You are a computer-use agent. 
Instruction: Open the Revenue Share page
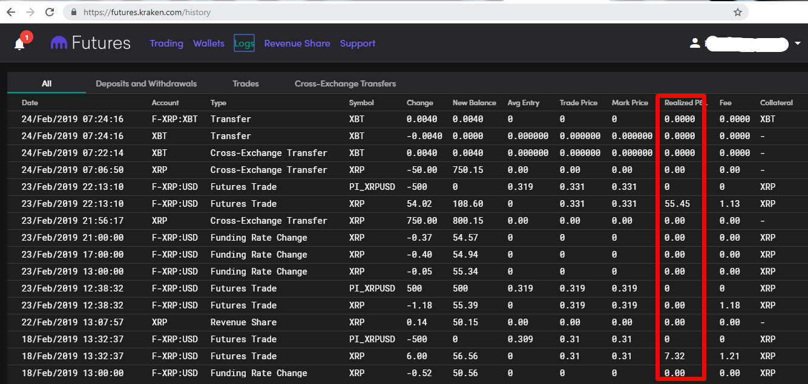(297, 44)
